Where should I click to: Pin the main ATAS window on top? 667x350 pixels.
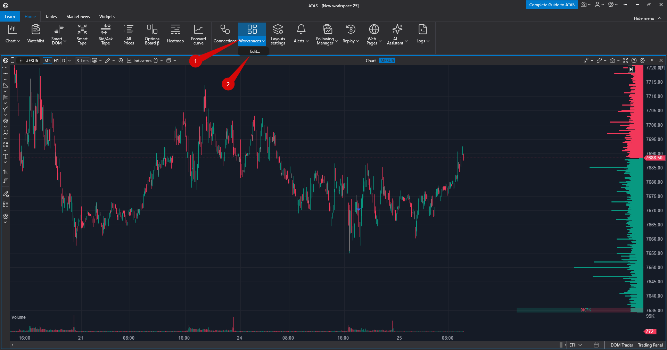coord(626,5)
